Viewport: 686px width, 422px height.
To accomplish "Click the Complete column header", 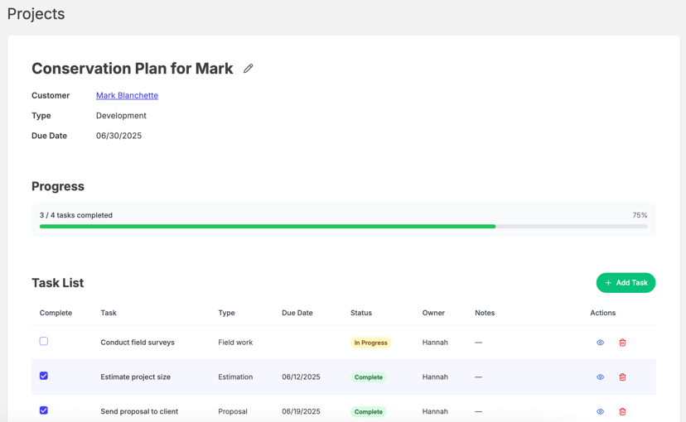I will tap(56, 313).
